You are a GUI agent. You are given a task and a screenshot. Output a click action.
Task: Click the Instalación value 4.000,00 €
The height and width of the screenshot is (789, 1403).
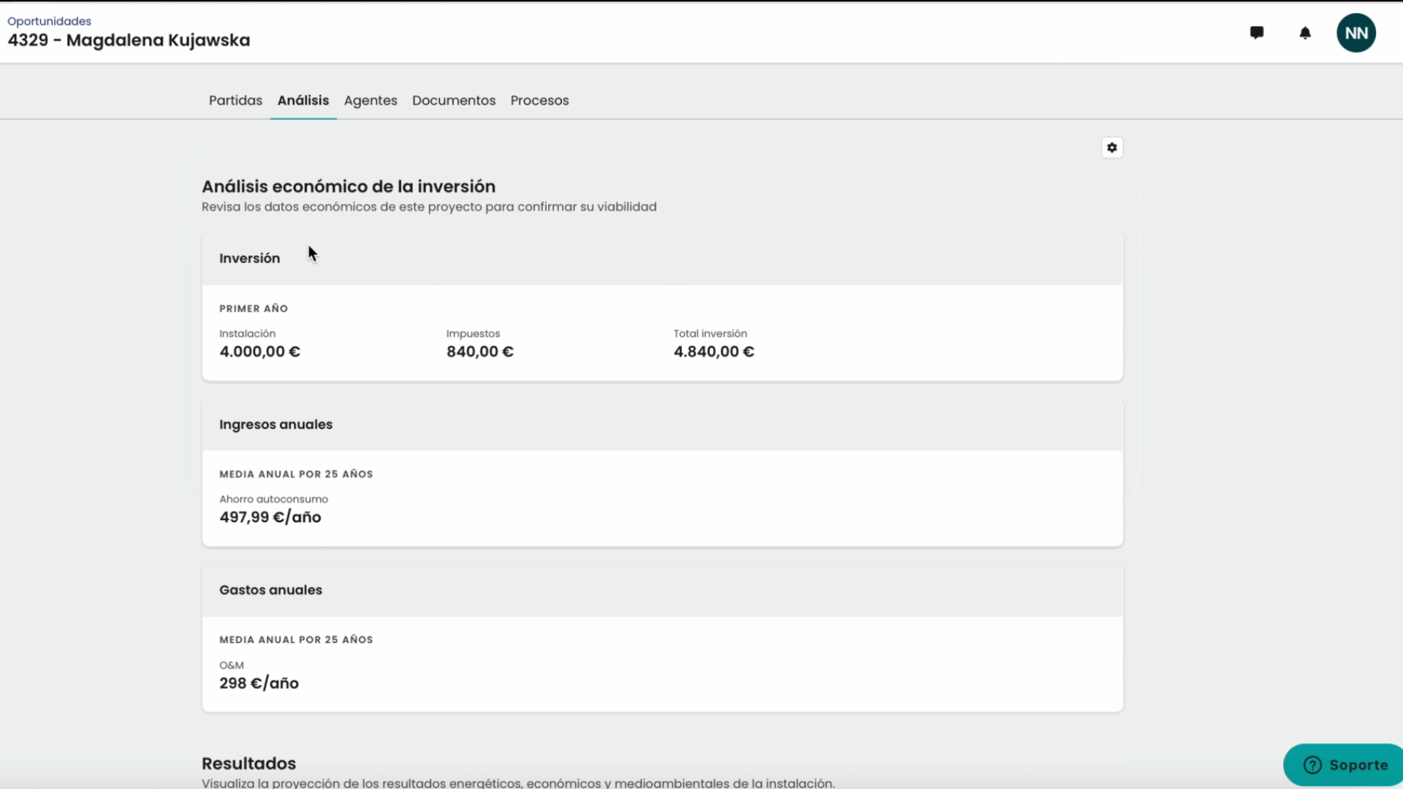[259, 351]
